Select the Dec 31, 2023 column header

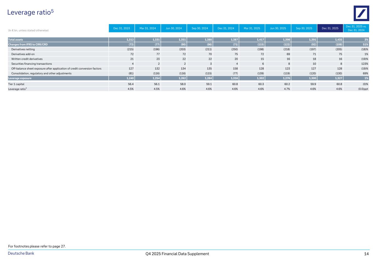point(121,28)
